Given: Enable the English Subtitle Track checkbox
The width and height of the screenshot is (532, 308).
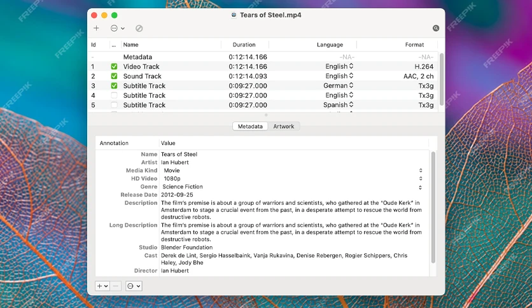Looking at the screenshot, I should (x=114, y=95).
